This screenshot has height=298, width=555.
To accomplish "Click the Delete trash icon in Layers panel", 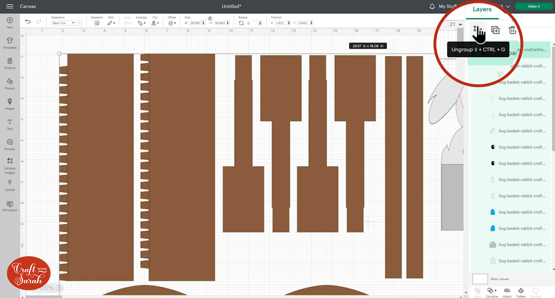I will click(x=512, y=30).
